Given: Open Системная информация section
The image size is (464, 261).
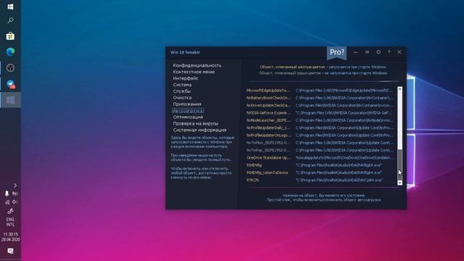Looking at the screenshot, I should [199, 130].
